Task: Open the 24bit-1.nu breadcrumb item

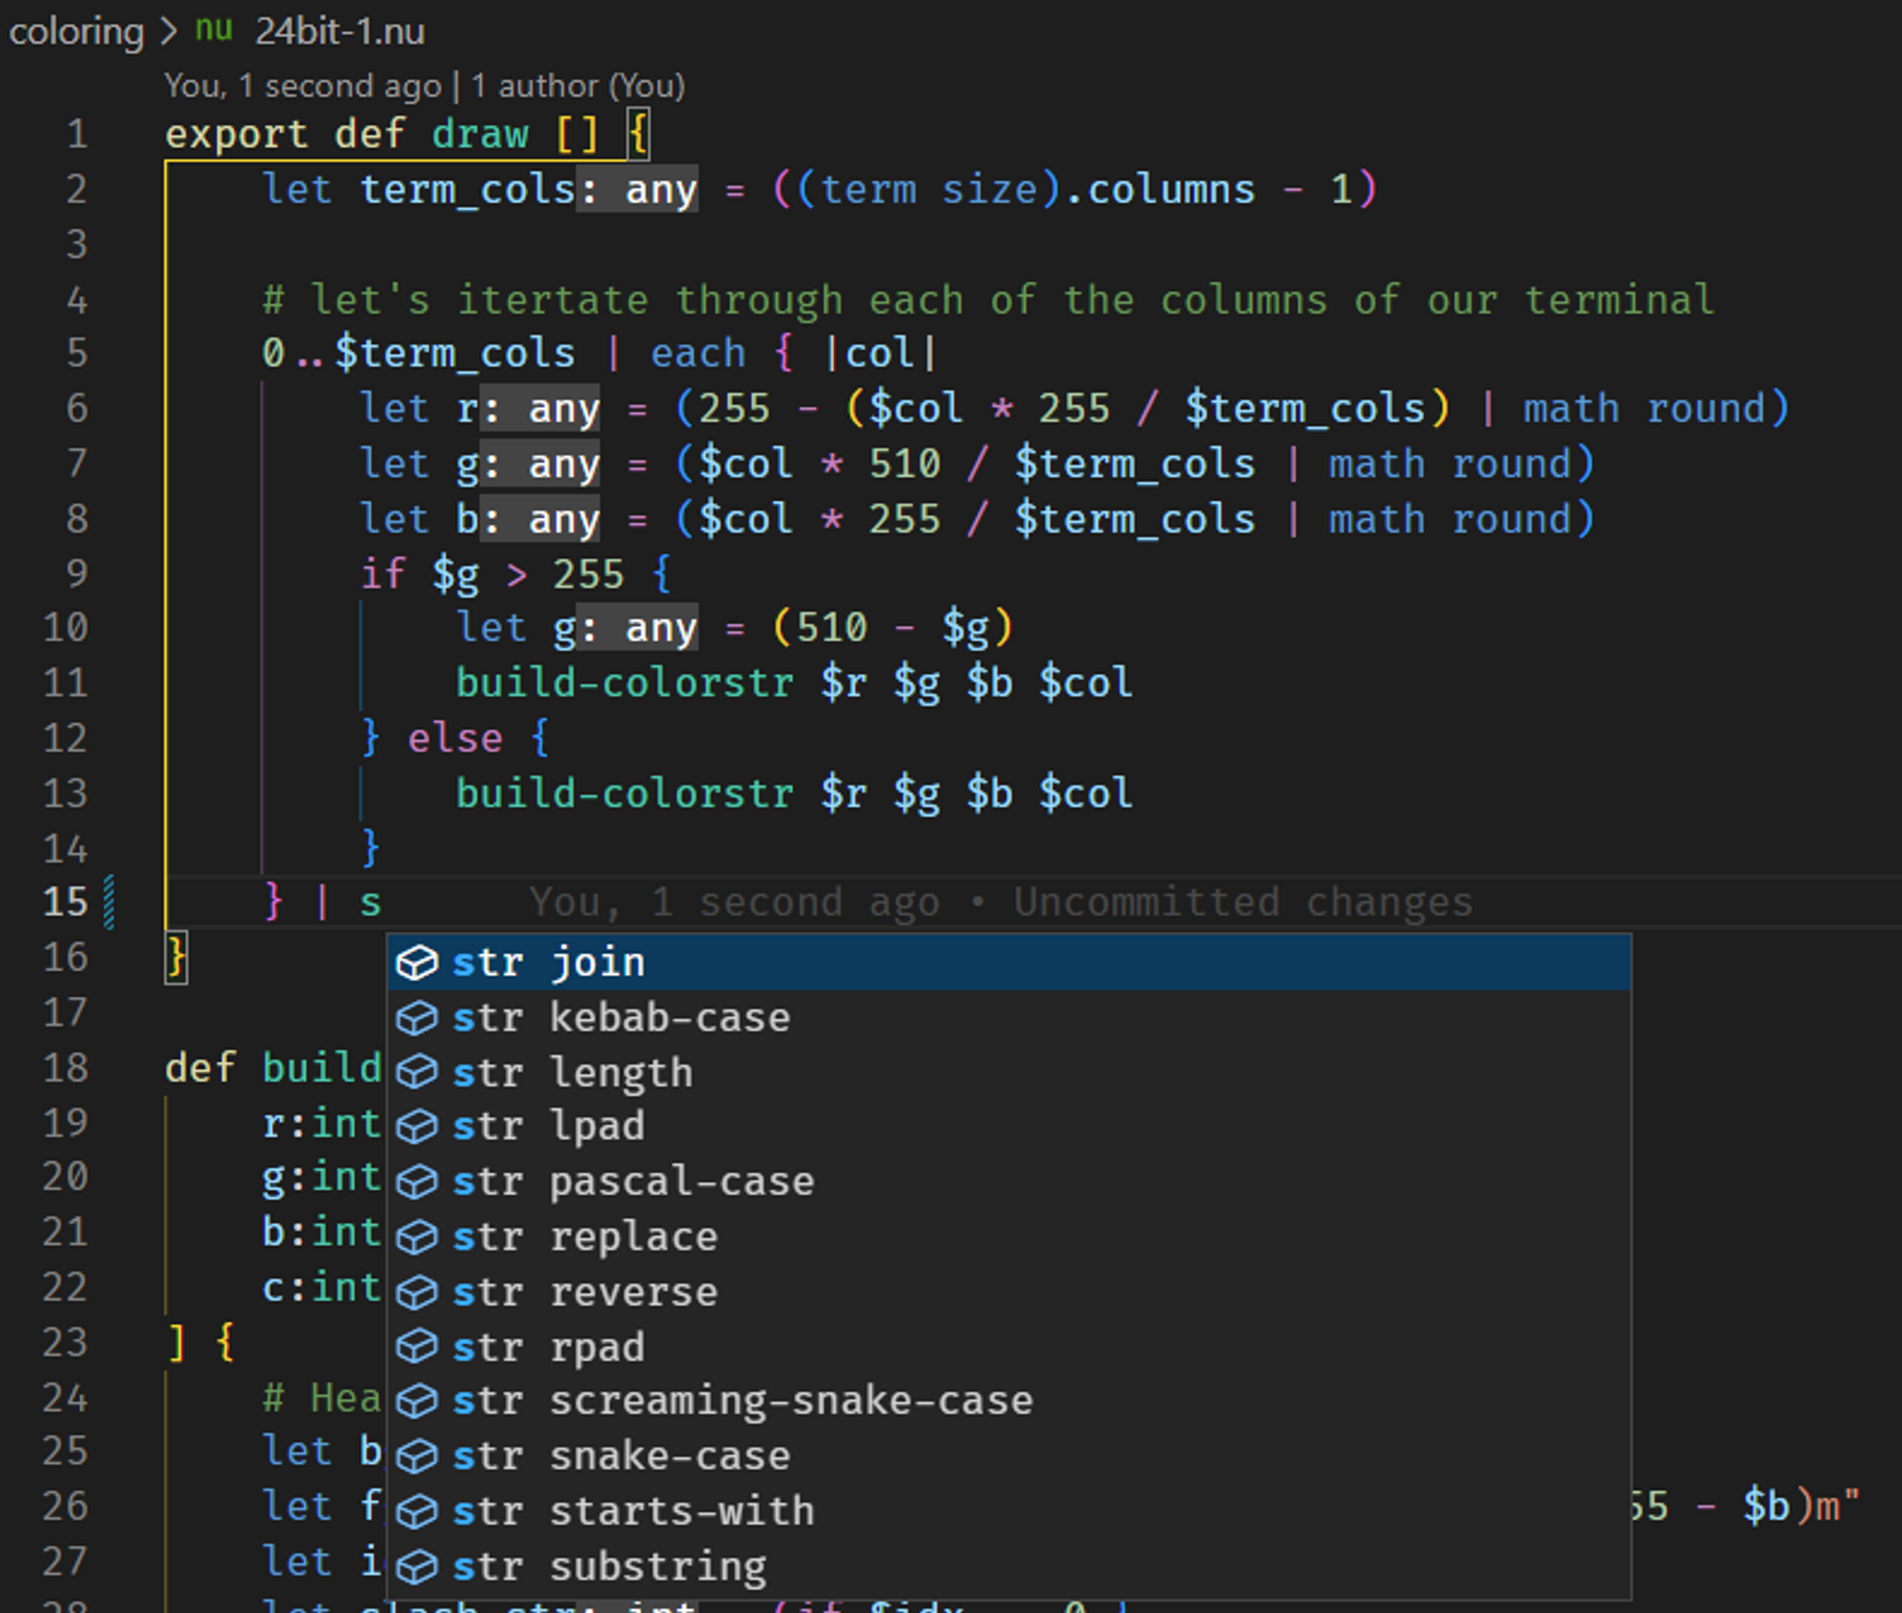Action: (x=340, y=31)
